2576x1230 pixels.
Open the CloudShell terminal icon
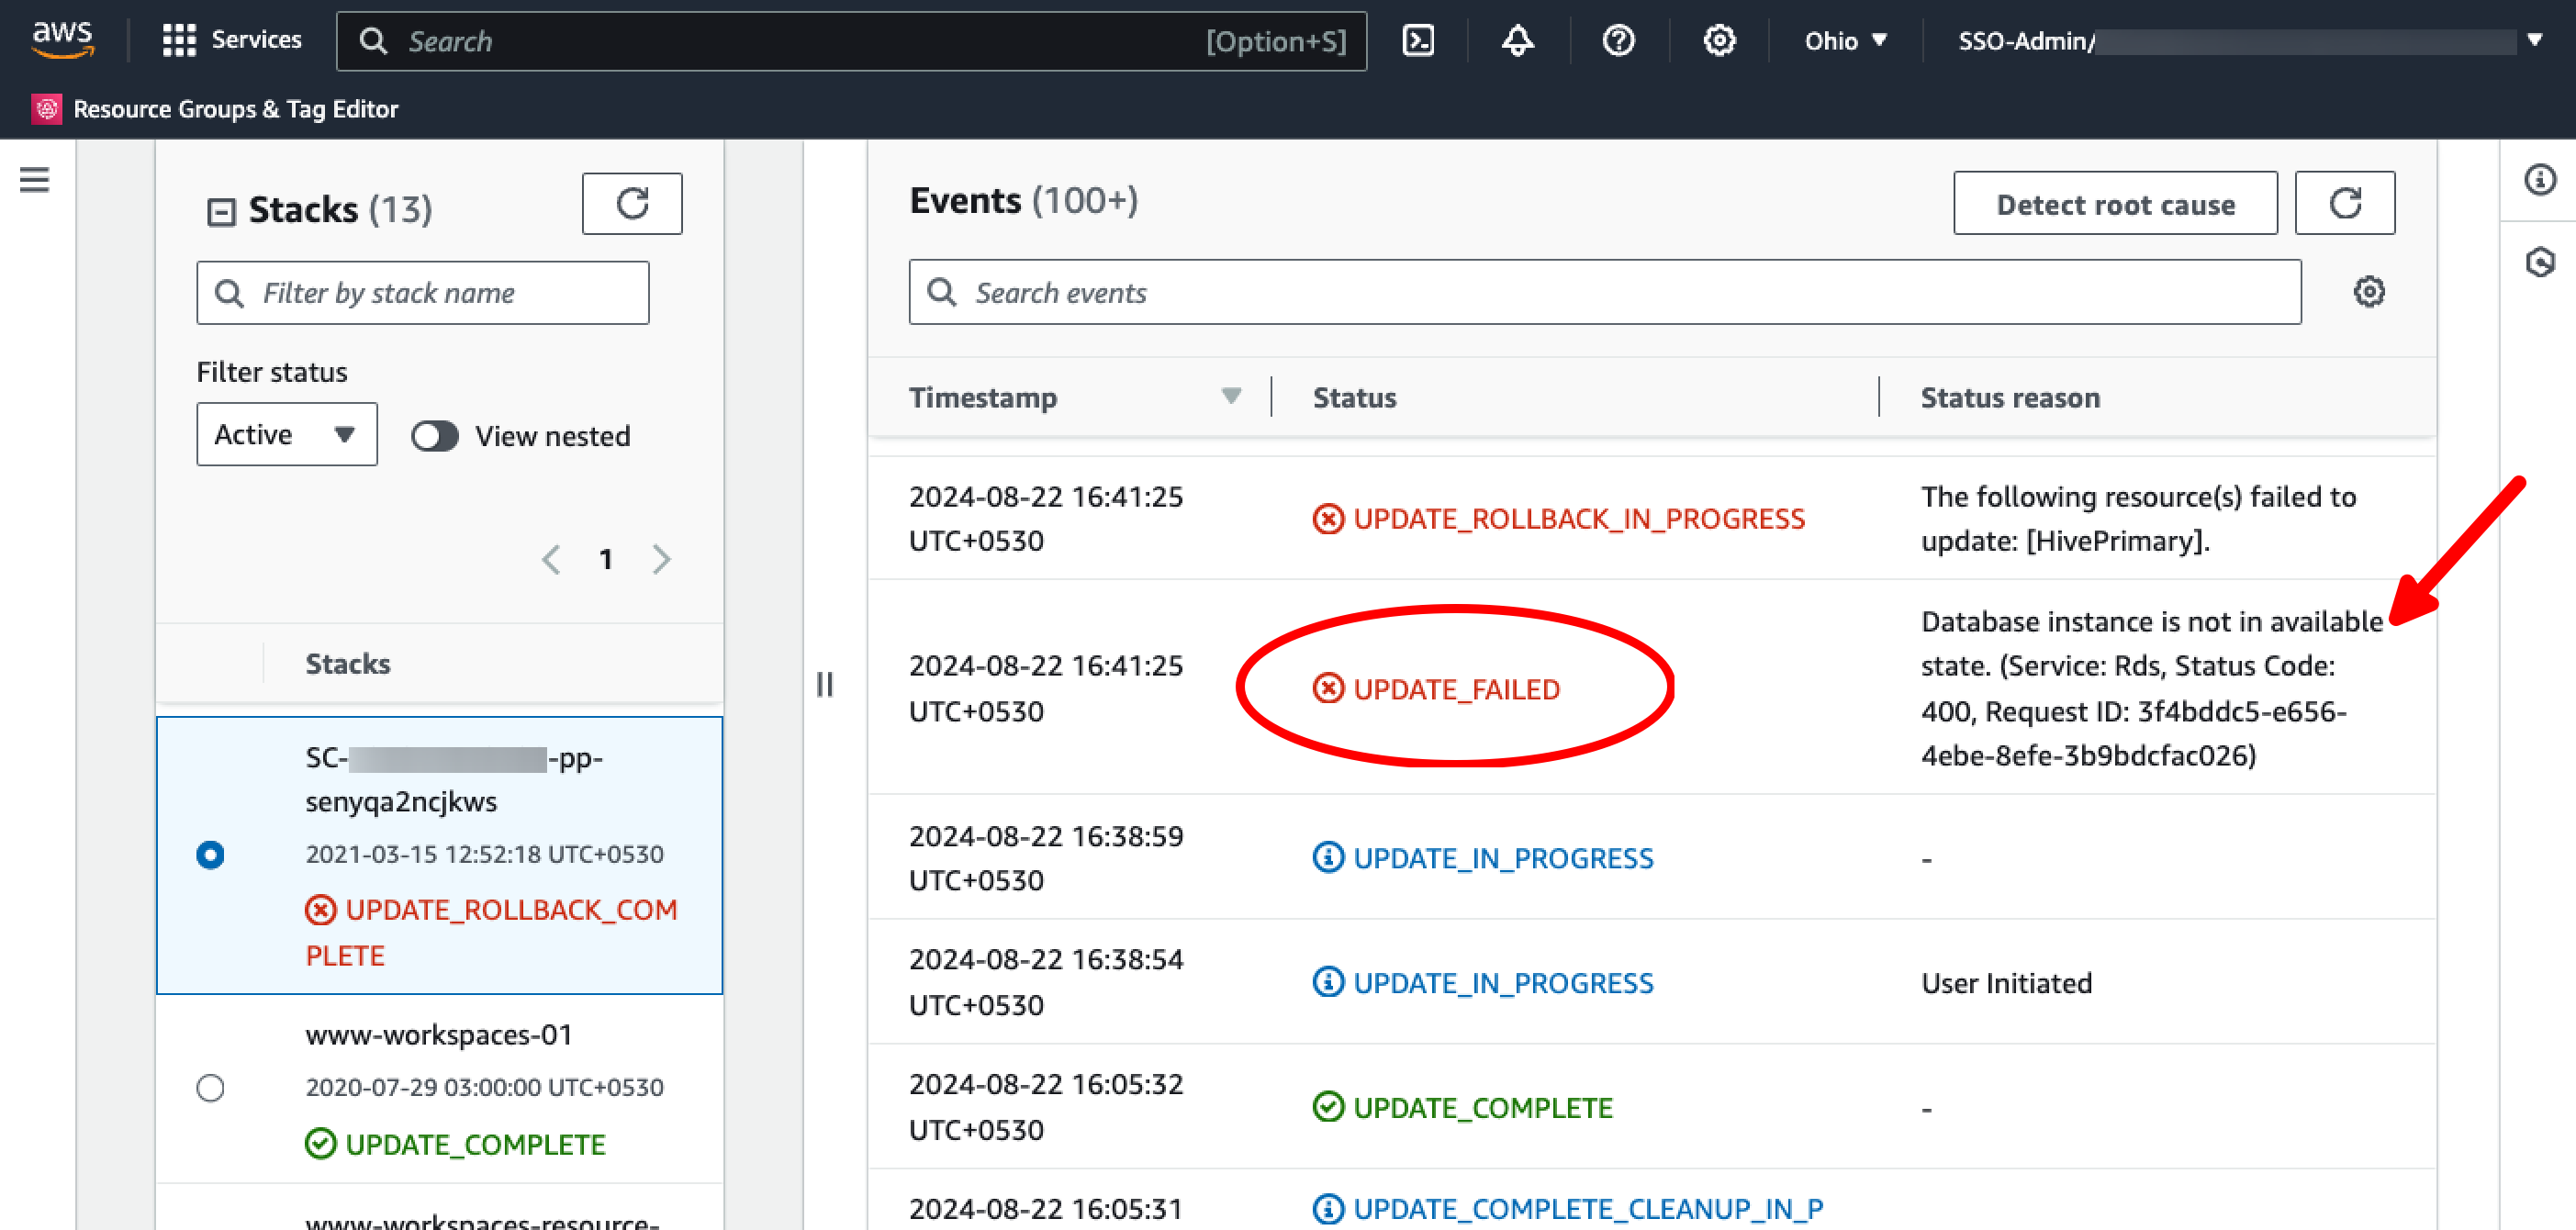(x=1418, y=41)
